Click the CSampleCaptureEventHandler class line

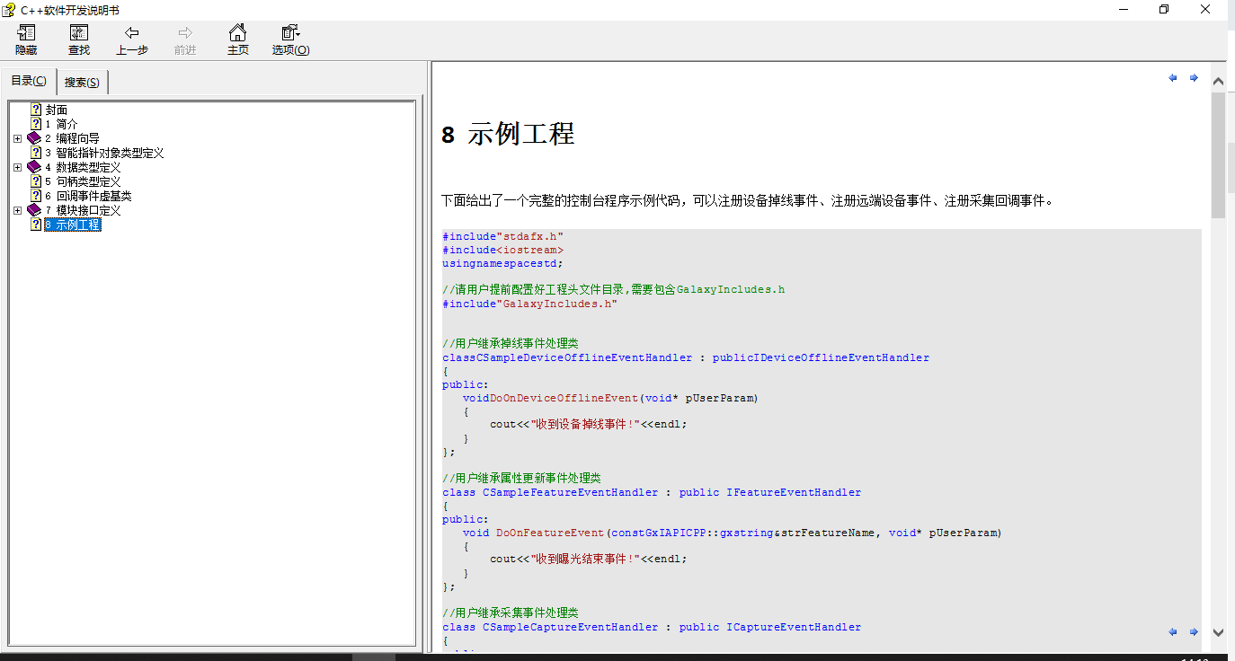(x=652, y=627)
